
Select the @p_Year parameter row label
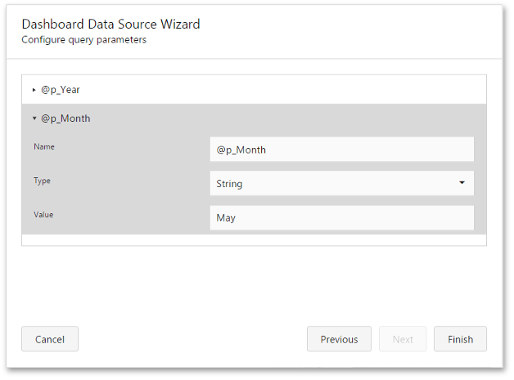click(61, 90)
